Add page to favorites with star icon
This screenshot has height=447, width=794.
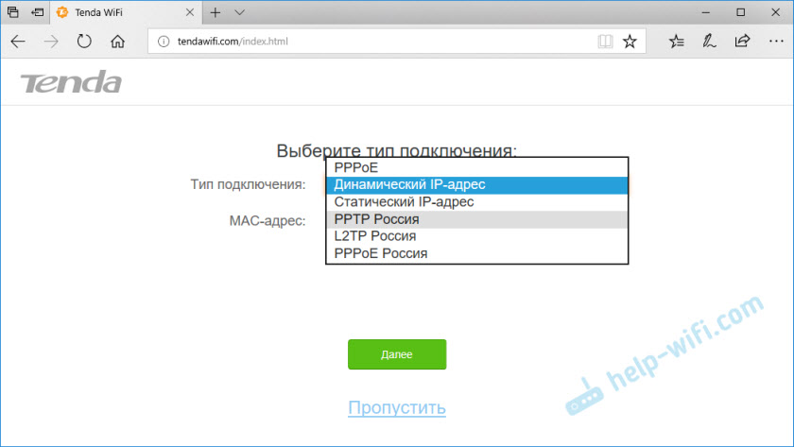click(630, 42)
